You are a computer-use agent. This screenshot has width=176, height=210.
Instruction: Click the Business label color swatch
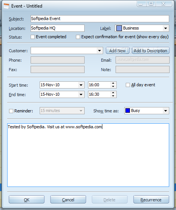119,28
